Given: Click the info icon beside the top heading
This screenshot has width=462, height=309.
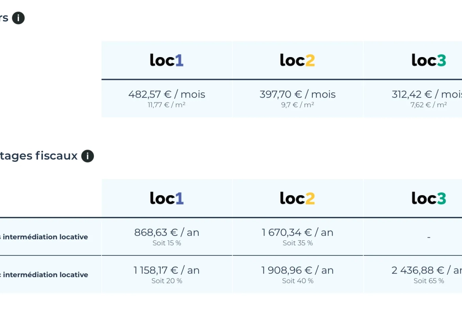Looking at the screenshot, I should [x=18, y=18].
